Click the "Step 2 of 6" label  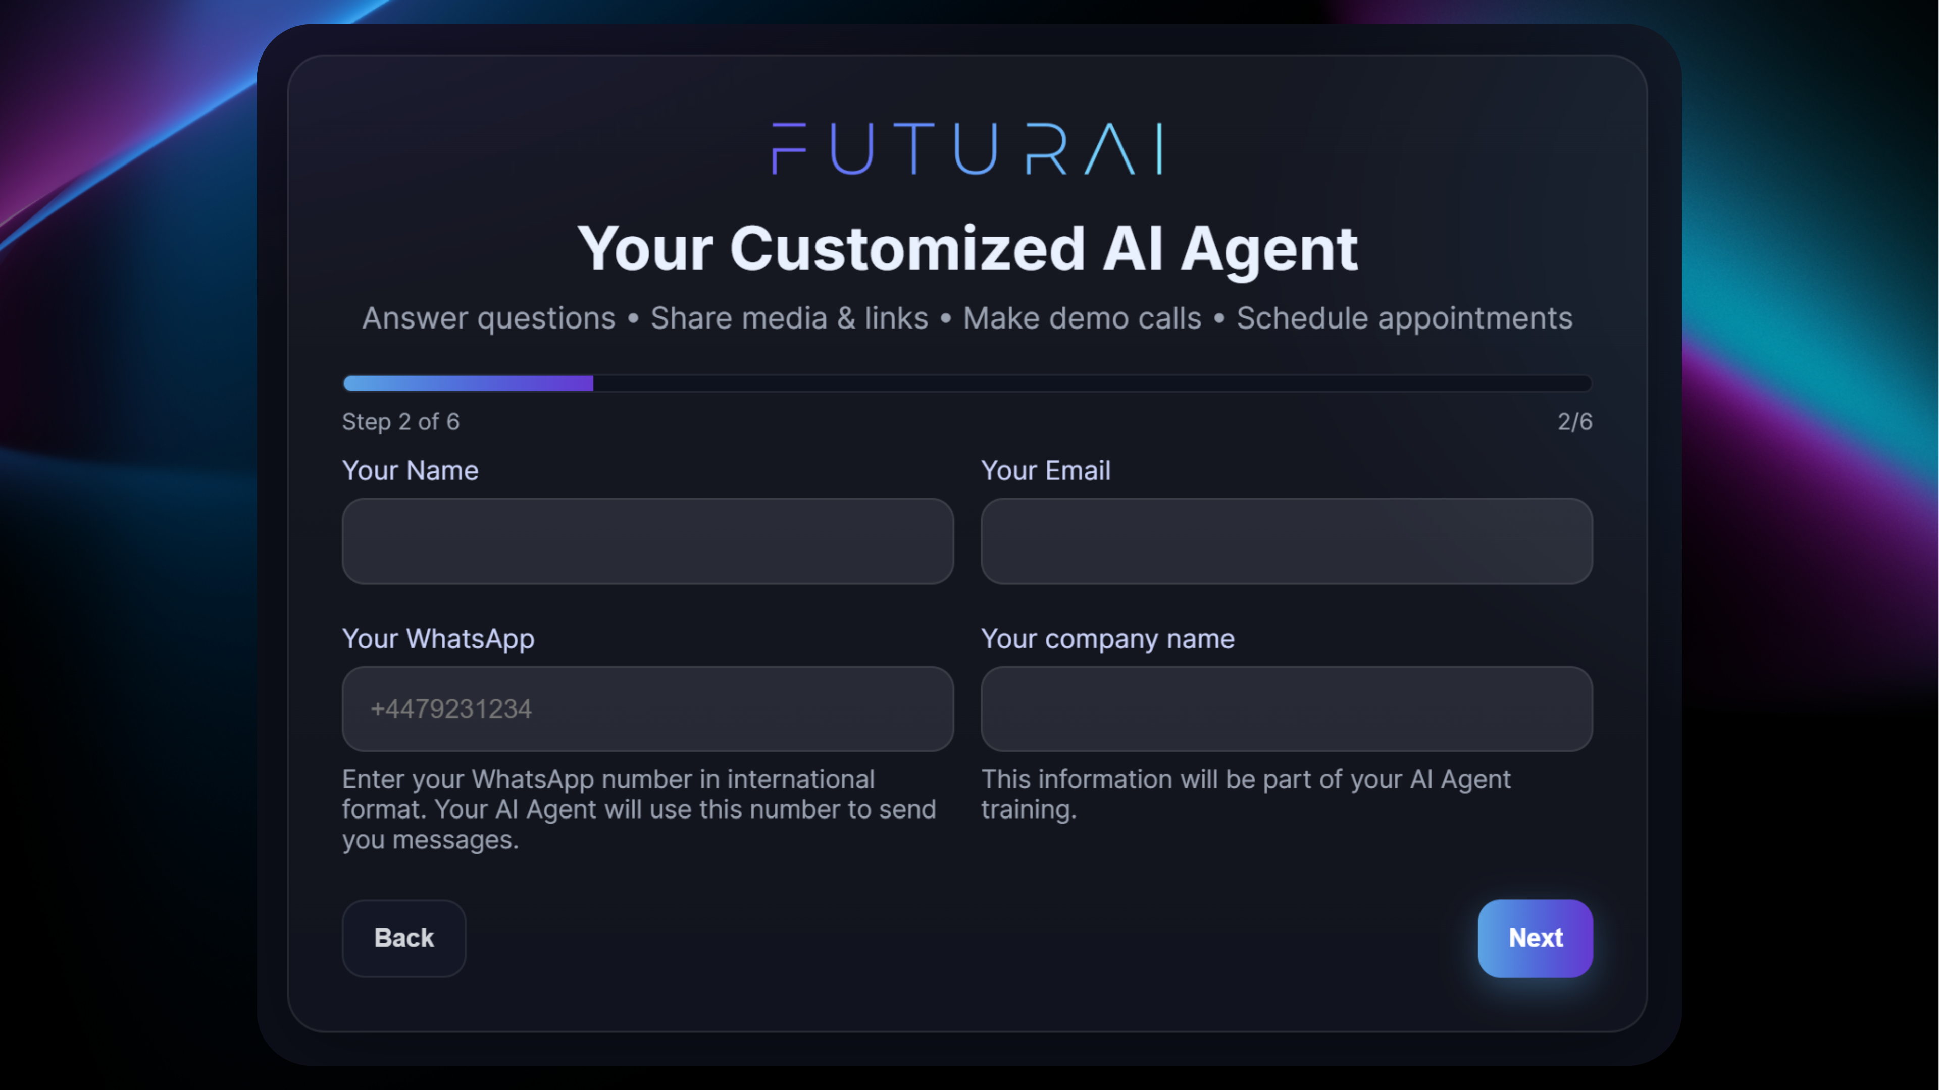point(400,422)
